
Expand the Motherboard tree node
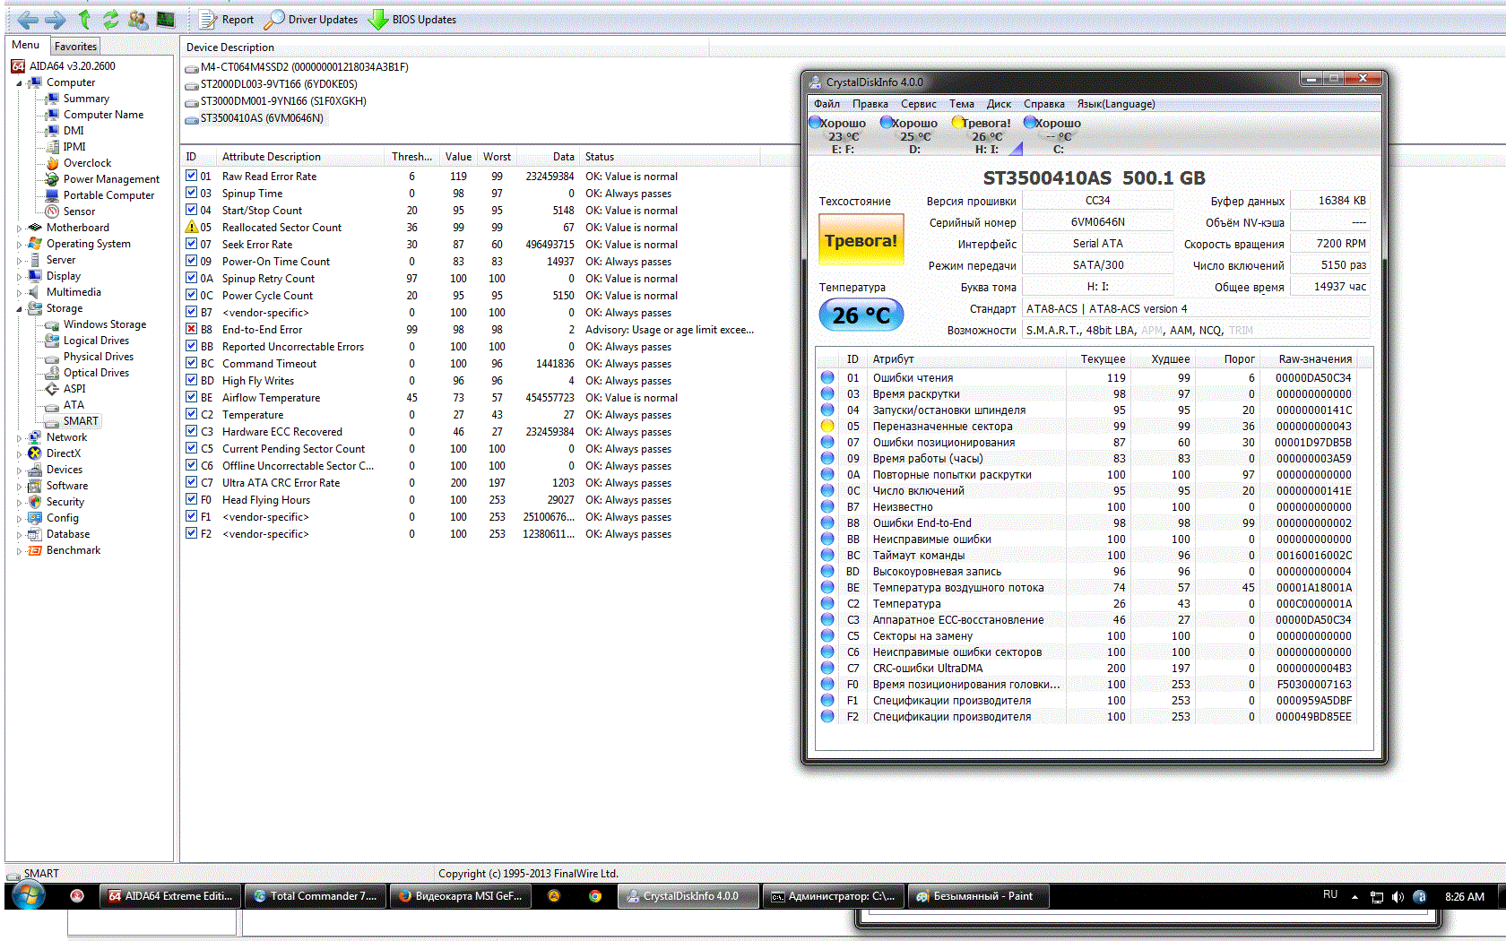pos(19,229)
